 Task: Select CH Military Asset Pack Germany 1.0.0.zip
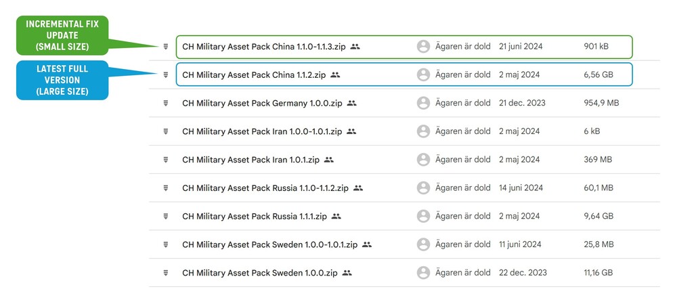tap(262, 103)
